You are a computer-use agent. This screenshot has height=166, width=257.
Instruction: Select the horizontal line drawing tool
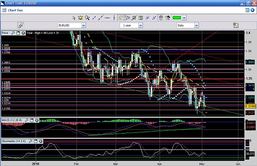[107, 18]
